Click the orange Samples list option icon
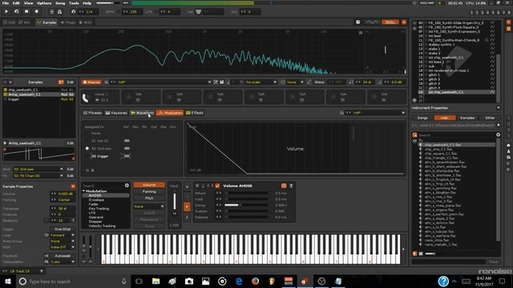The height and width of the screenshot is (288, 513). point(61,82)
